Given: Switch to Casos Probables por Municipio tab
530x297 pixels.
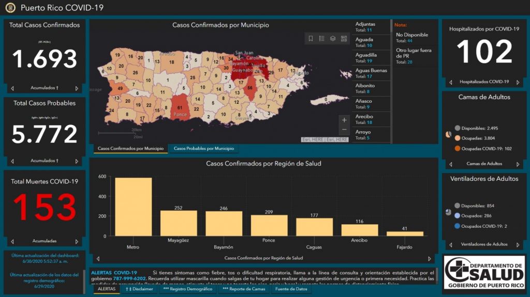Looking at the screenshot, I should point(203,149).
